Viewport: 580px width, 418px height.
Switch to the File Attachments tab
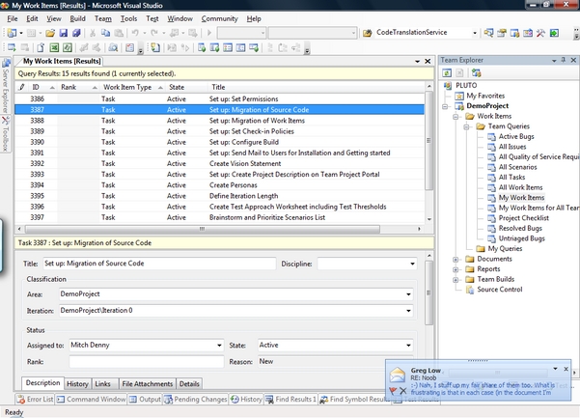(148, 384)
